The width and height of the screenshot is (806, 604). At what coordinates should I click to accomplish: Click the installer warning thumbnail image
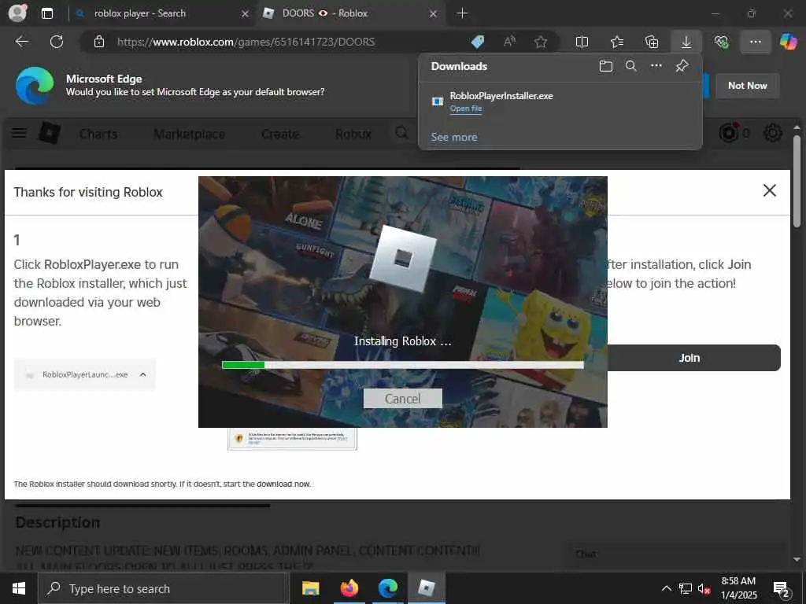click(292, 439)
